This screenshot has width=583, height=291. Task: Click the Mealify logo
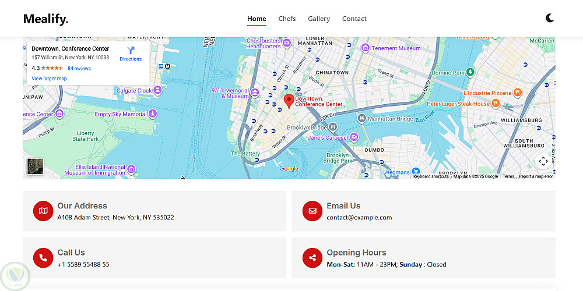[x=46, y=19]
